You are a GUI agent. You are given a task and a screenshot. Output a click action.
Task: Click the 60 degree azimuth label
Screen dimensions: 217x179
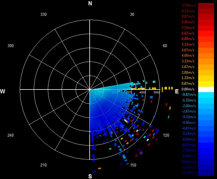(x=165, y=46)
